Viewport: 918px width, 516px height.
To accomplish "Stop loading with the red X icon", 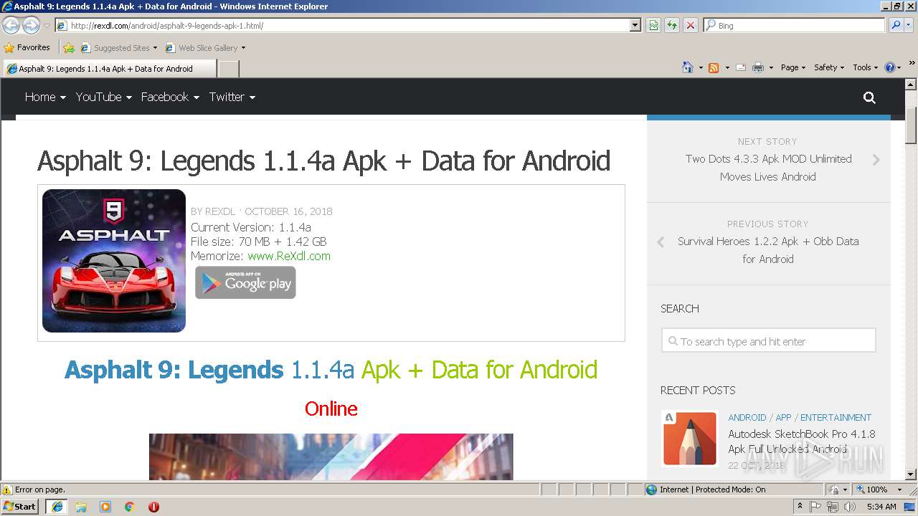I will [x=691, y=26].
